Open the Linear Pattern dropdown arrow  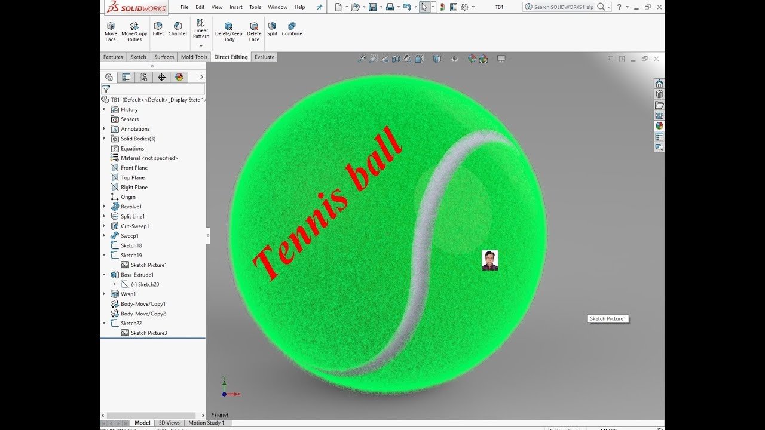pos(201,46)
